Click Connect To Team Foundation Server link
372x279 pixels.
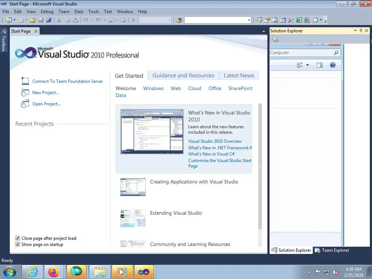[68, 81]
